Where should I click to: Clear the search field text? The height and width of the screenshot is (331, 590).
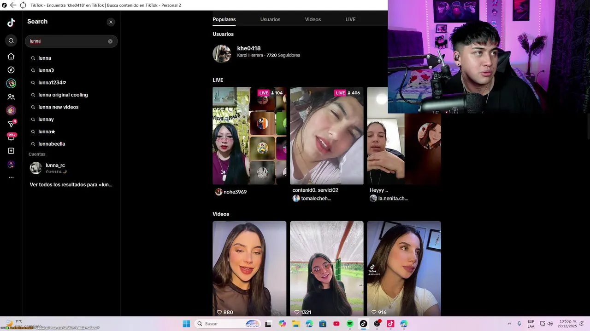pyautogui.click(x=110, y=41)
